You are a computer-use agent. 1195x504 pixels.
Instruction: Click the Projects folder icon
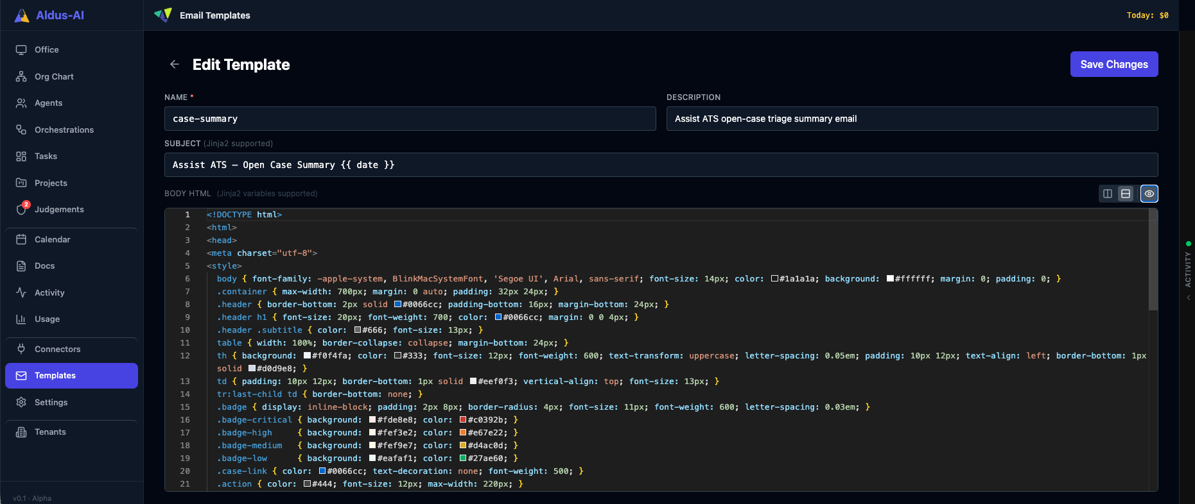[x=21, y=183]
